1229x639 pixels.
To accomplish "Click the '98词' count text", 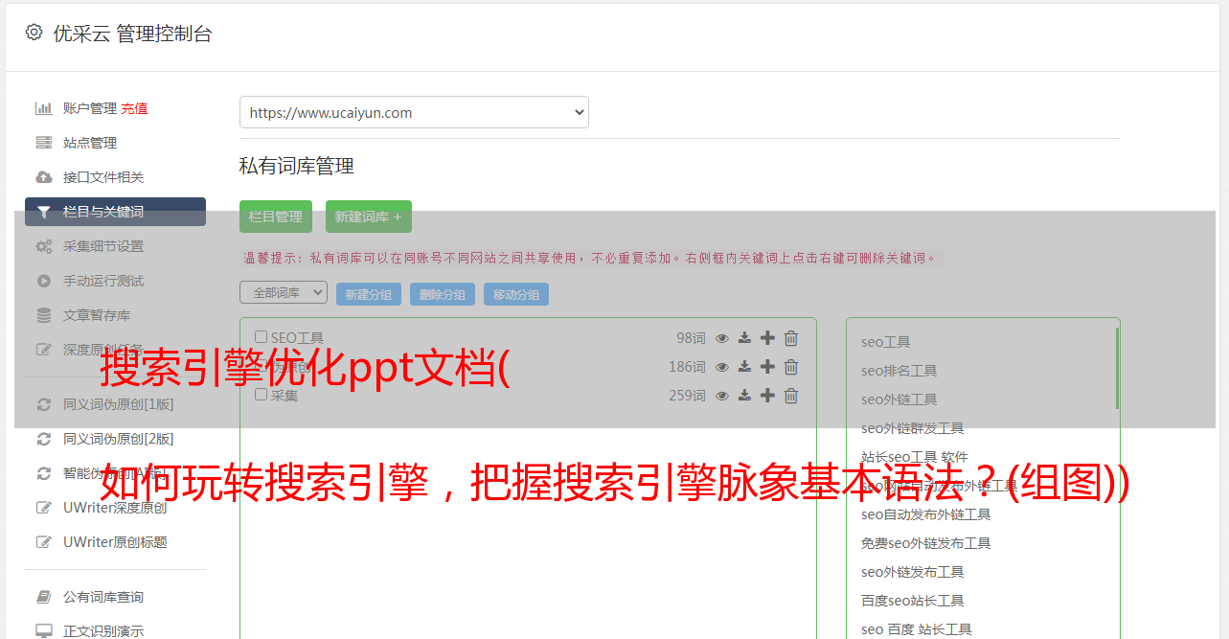I will pos(691,338).
